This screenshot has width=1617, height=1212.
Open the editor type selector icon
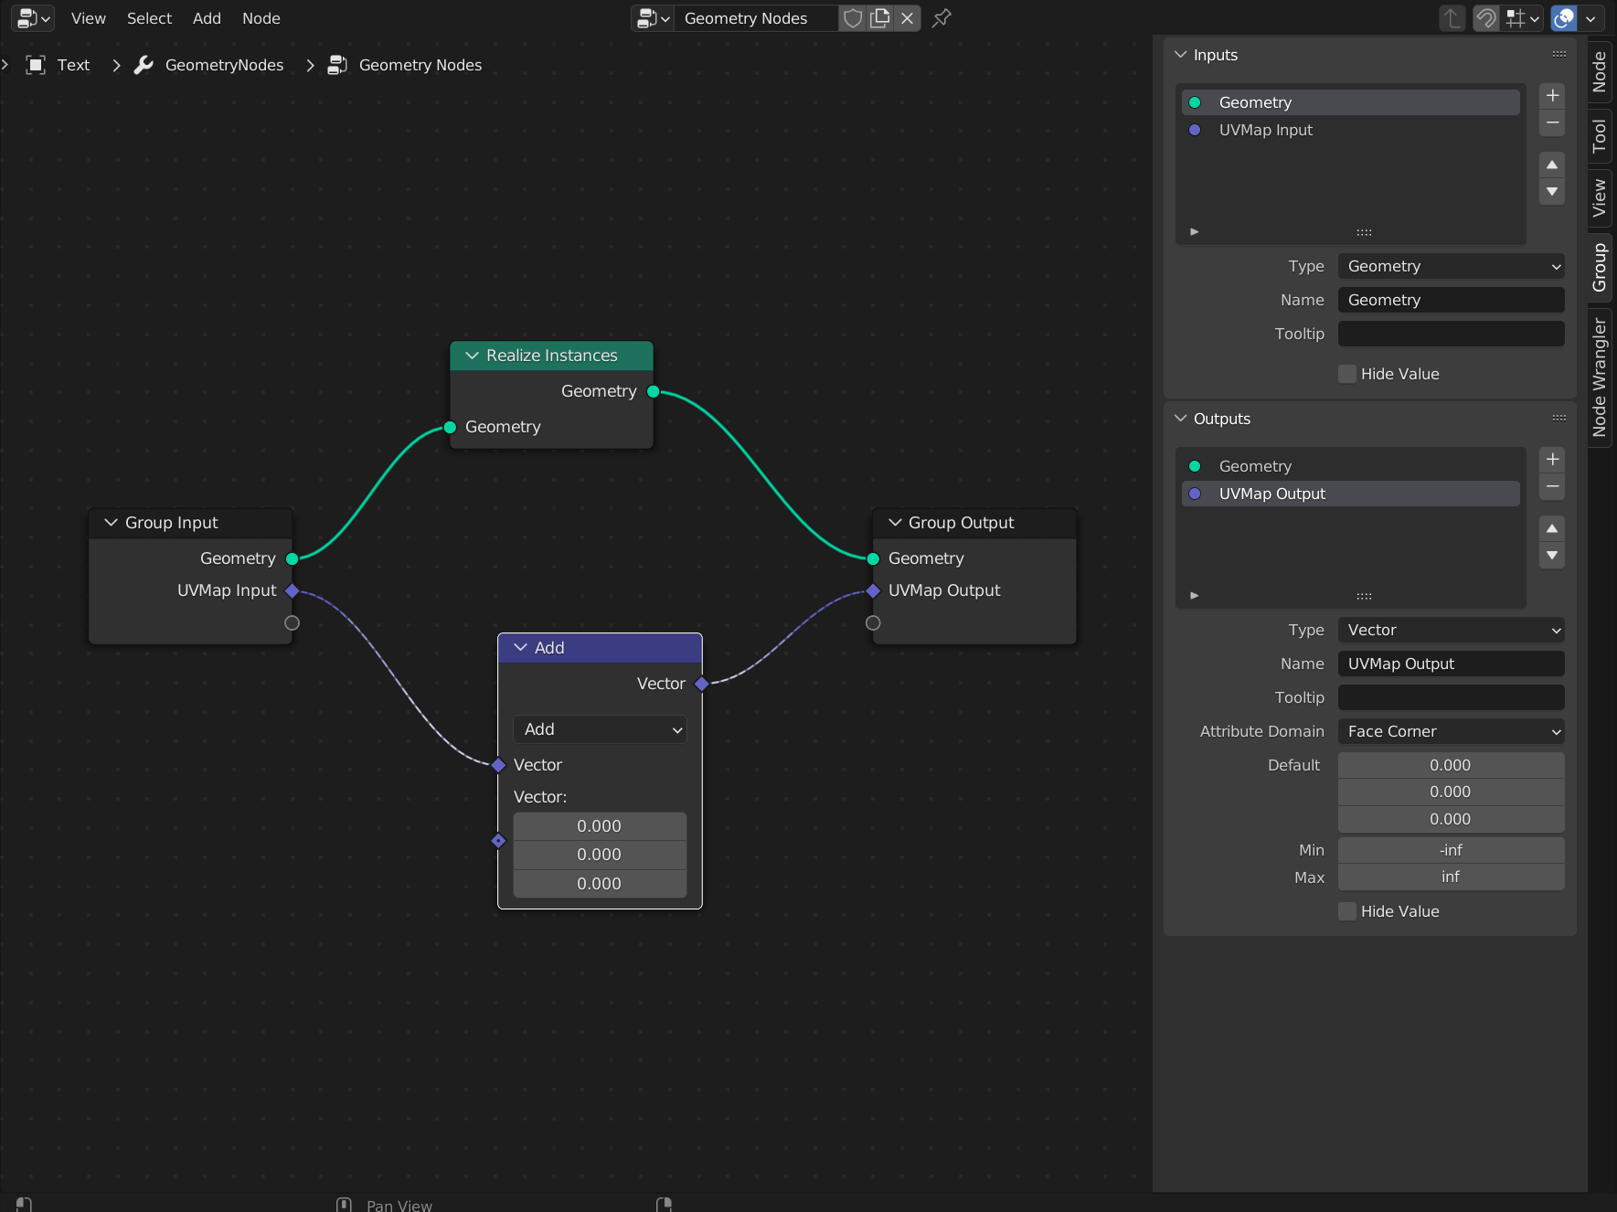coord(33,18)
